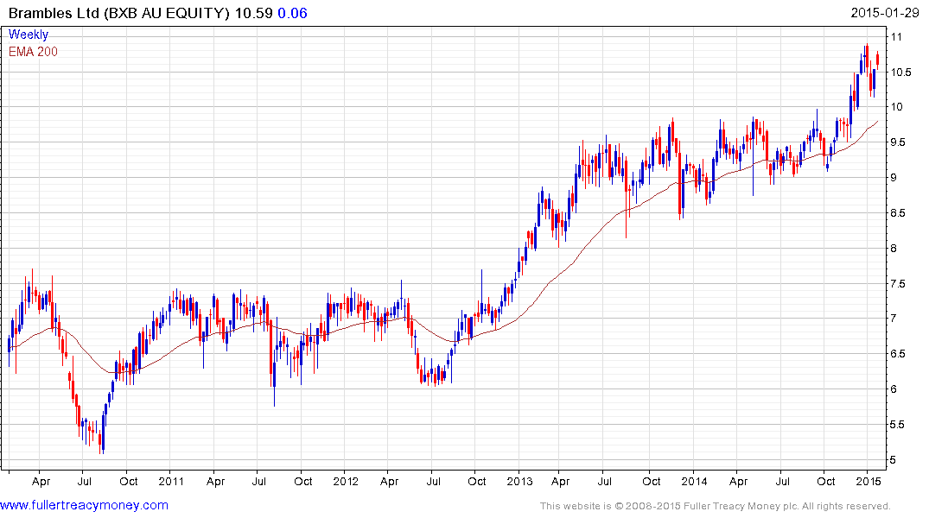This screenshot has width=929, height=518.
Task: Click the EMA 200 legend label
Action: [33, 52]
